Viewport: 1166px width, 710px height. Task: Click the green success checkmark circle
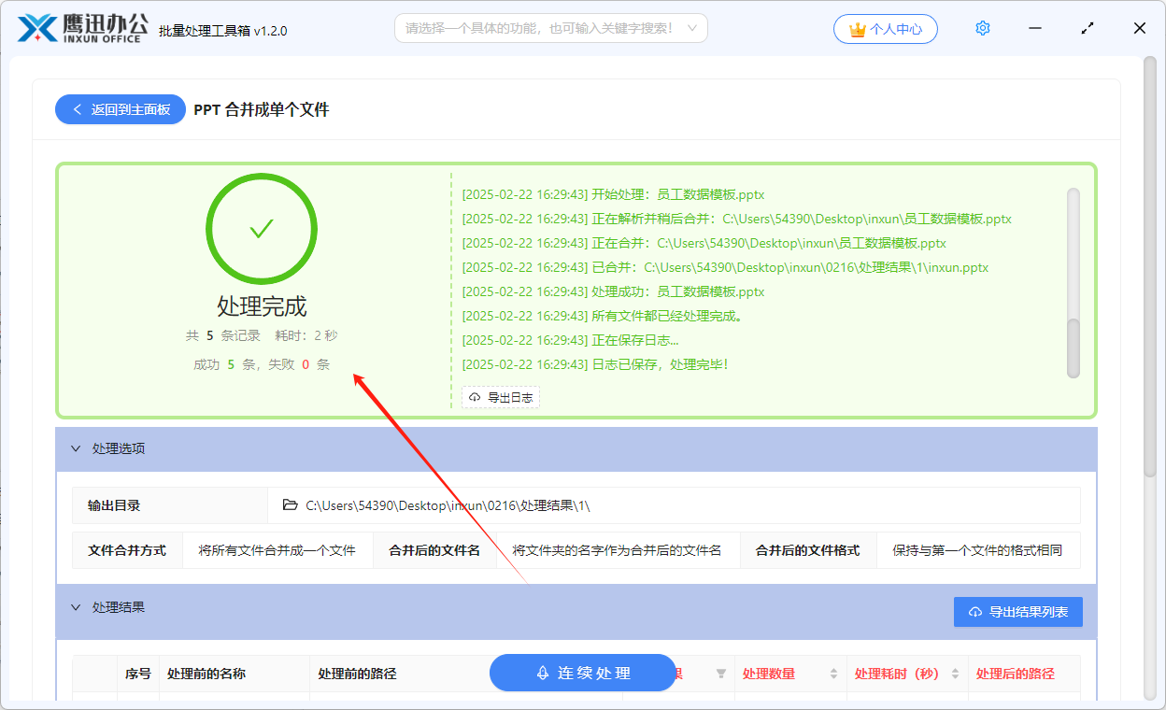click(x=262, y=229)
